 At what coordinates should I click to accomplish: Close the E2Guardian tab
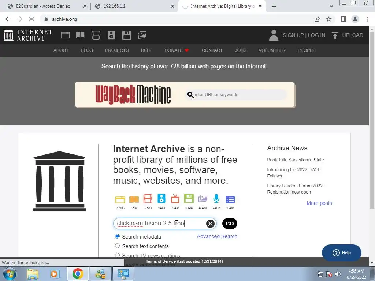coord(85,6)
